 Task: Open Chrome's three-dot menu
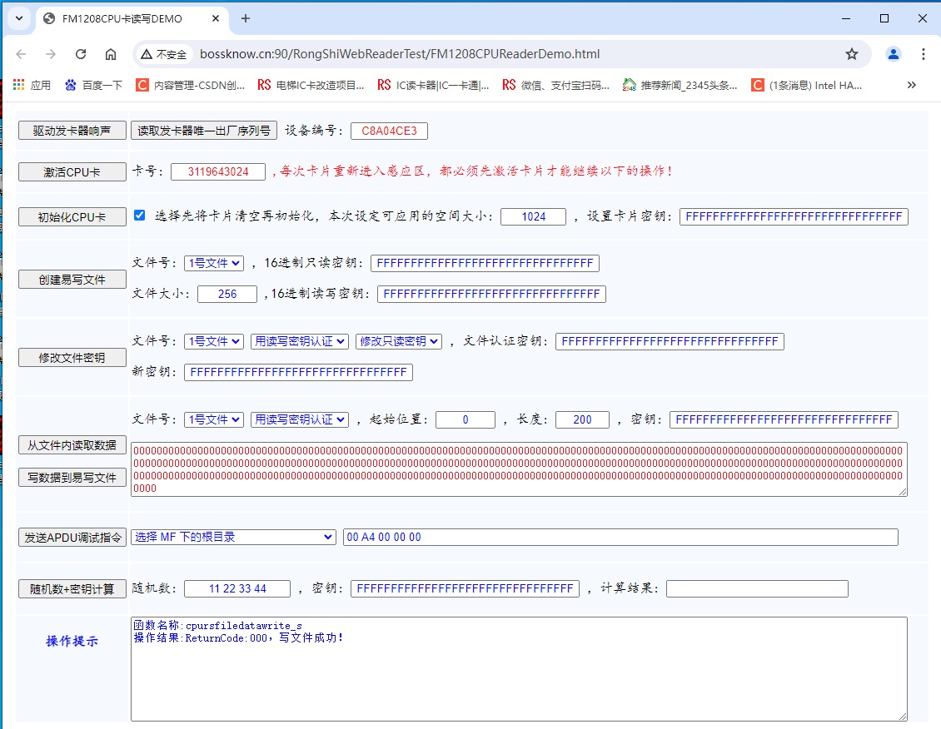pyautogui.click(x=924, y=54)
